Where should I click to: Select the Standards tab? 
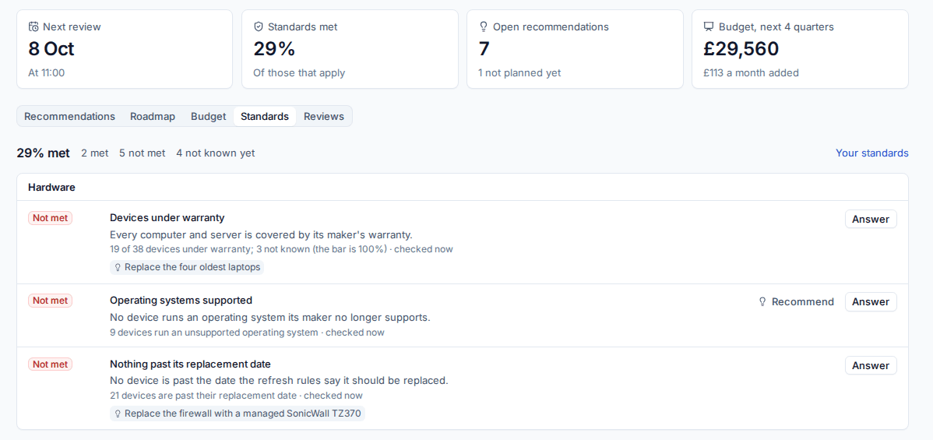(265, 116)
